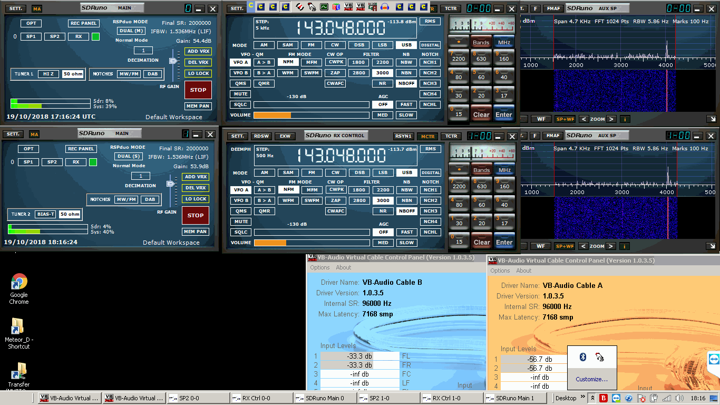This screenshot has height=405, width=720.
Task: Open Options menu in VB-Audio Cable B panel
Action: [x=320, y=267]
